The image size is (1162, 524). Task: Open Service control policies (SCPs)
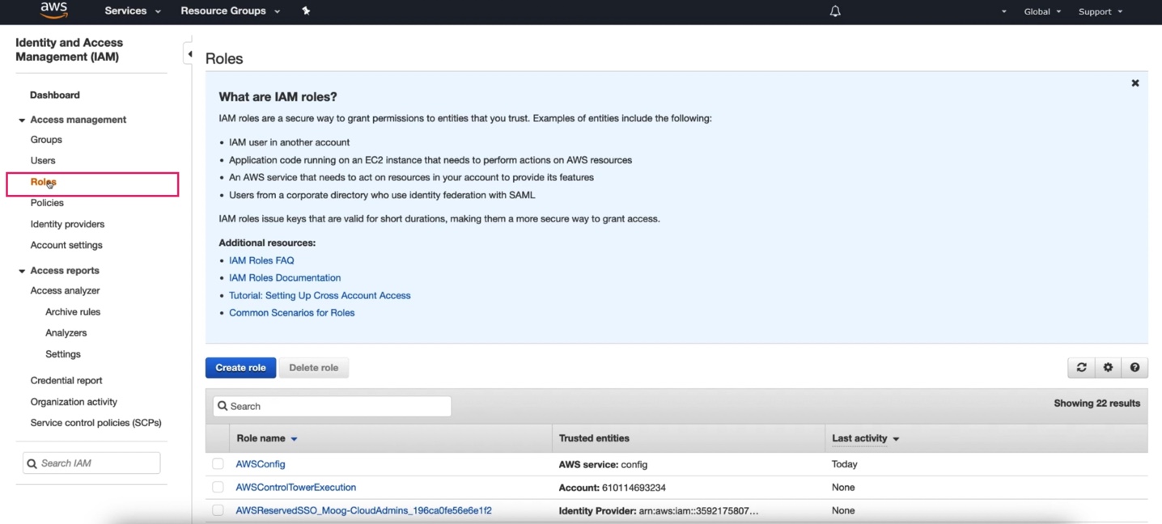[x=95, y=423]
